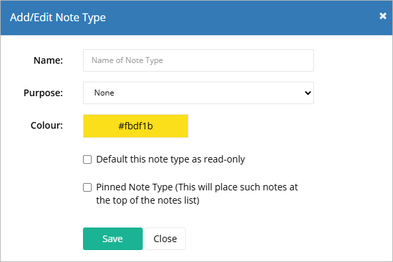
Task: Click the Purpose: field label
Action: point(43,93)
